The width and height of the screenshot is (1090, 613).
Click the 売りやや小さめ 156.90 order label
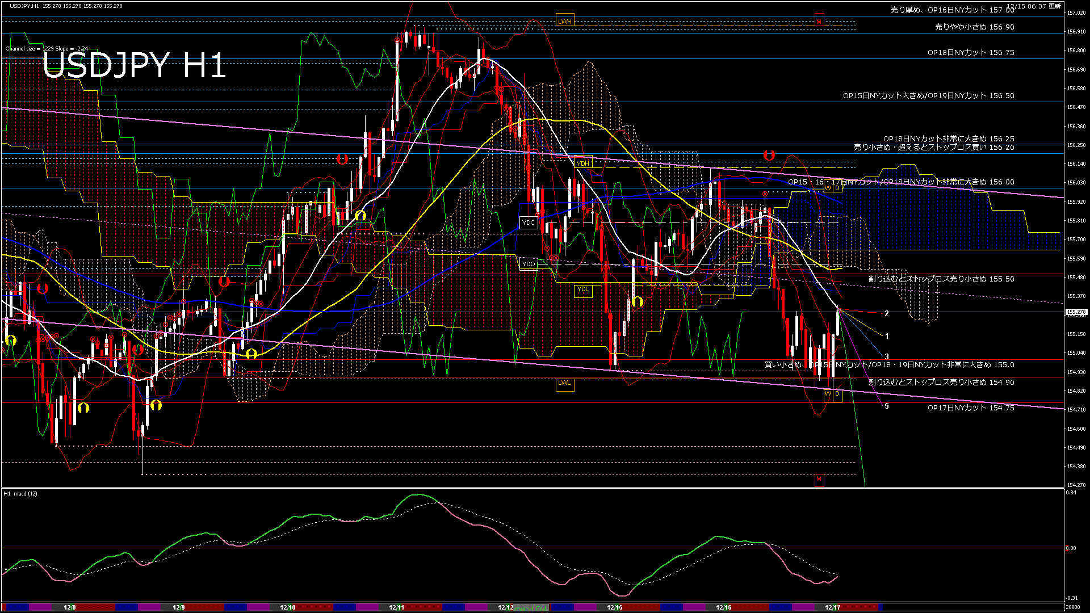(x=974, y=27)
